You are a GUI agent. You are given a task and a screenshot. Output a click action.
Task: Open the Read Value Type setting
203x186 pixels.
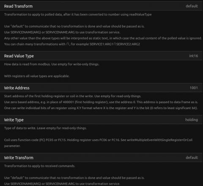click(x=101, y=56)
